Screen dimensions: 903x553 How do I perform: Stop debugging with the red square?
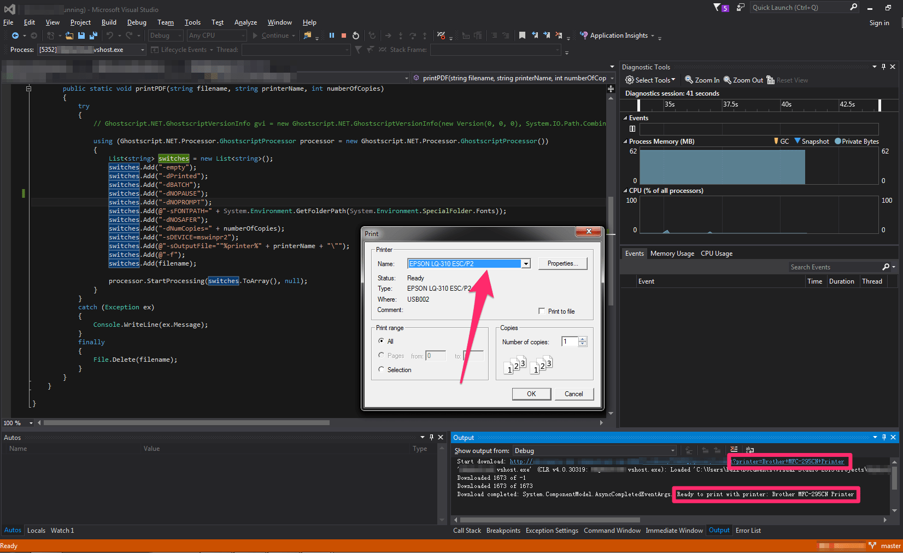344,36
